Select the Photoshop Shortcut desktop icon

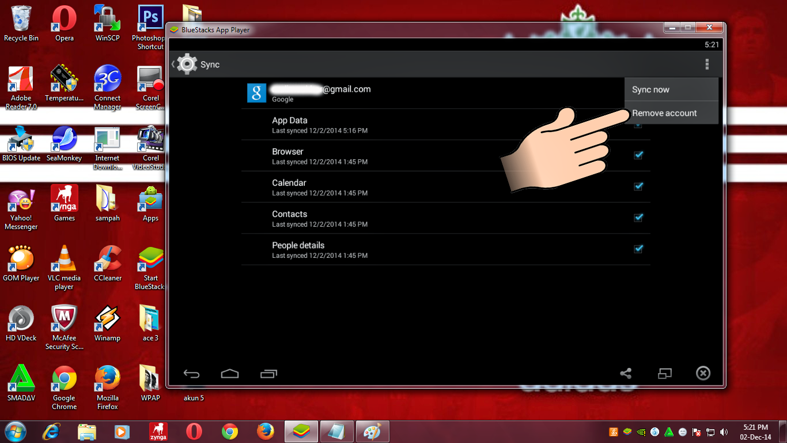coord(150,28)
